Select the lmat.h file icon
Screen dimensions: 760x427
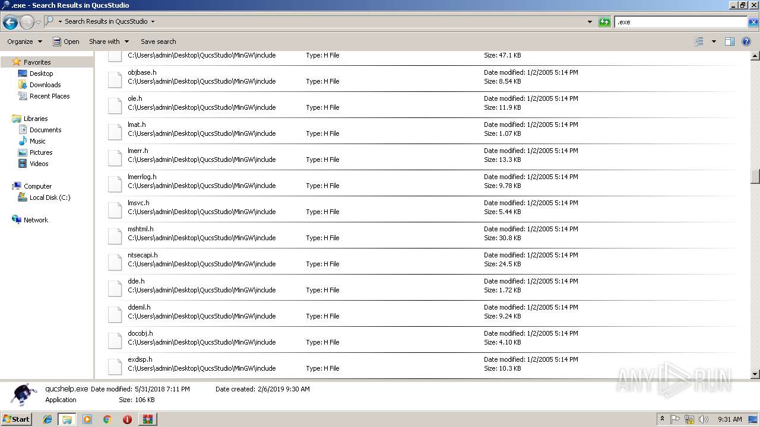[115, 131]
